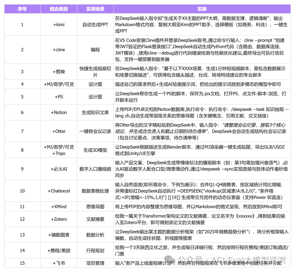Click the 组合类别 column header

click(x=59, y=9)
